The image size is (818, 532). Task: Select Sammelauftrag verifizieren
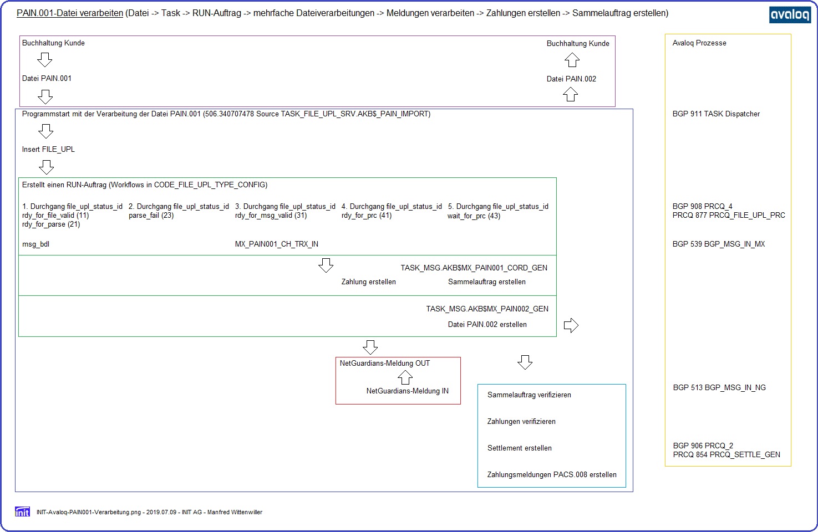(x=529, y=395)
